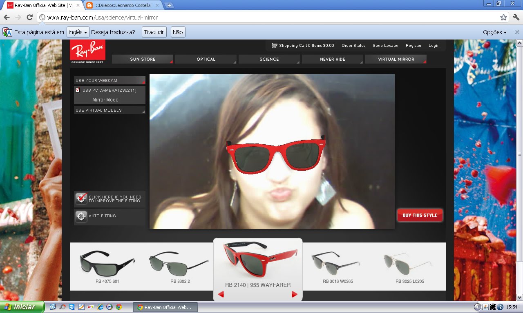Open the TeamViewer quick launch icon
The width and height of the screenshot is (523, 313).
tap(72, 307)
